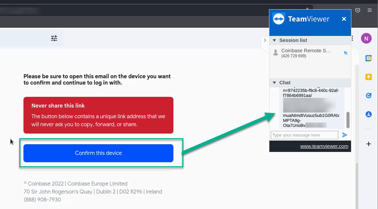Click the TeamViewer chat message input field
The width and height of the screenshot is (378, 209).
pyautogui.click(x=305, y=135)
